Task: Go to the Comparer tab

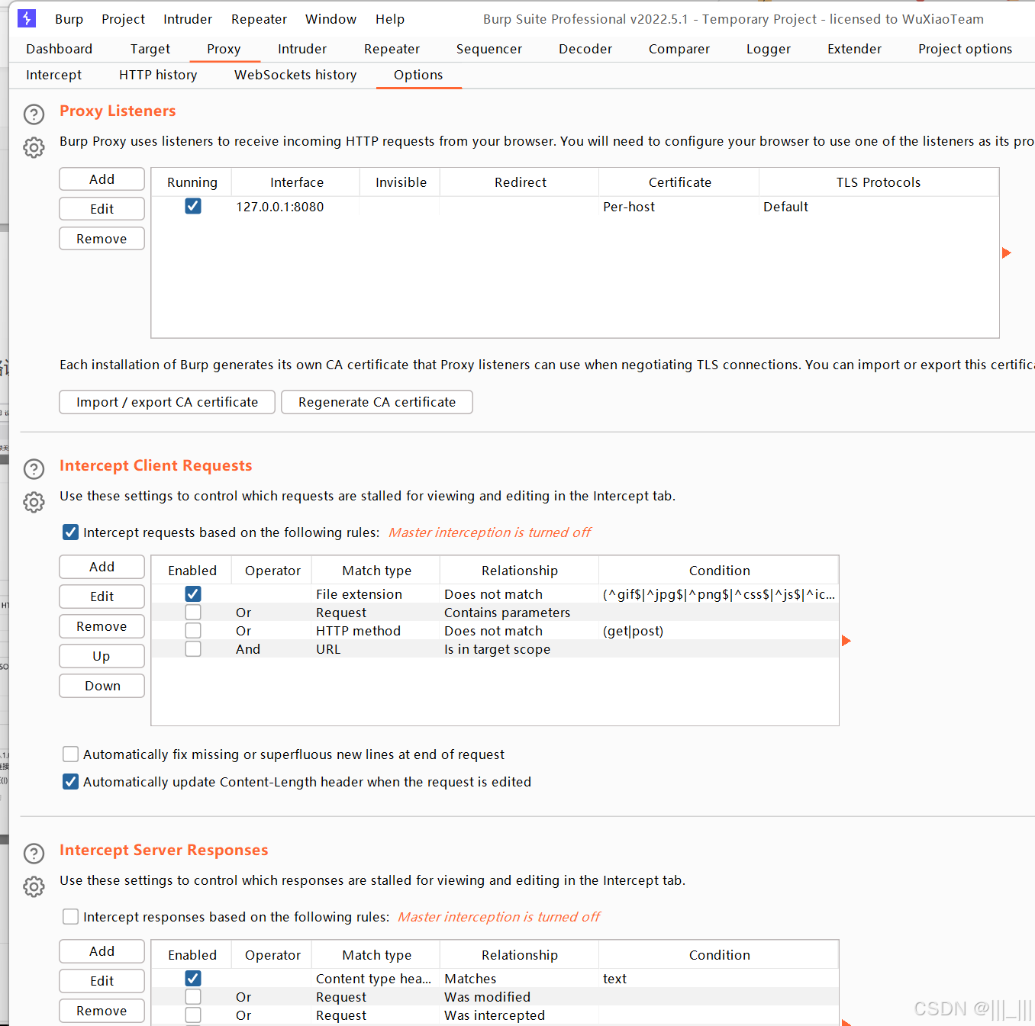Action: point(679,49)
